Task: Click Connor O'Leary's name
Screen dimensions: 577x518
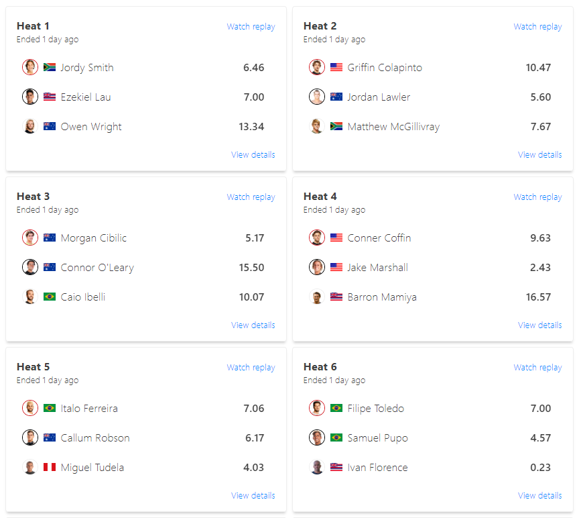Action: pos(97,267)
